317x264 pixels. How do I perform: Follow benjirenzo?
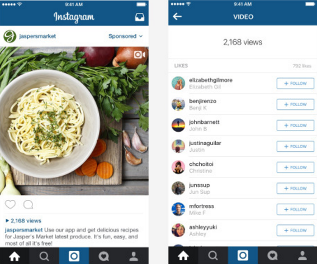295,104
